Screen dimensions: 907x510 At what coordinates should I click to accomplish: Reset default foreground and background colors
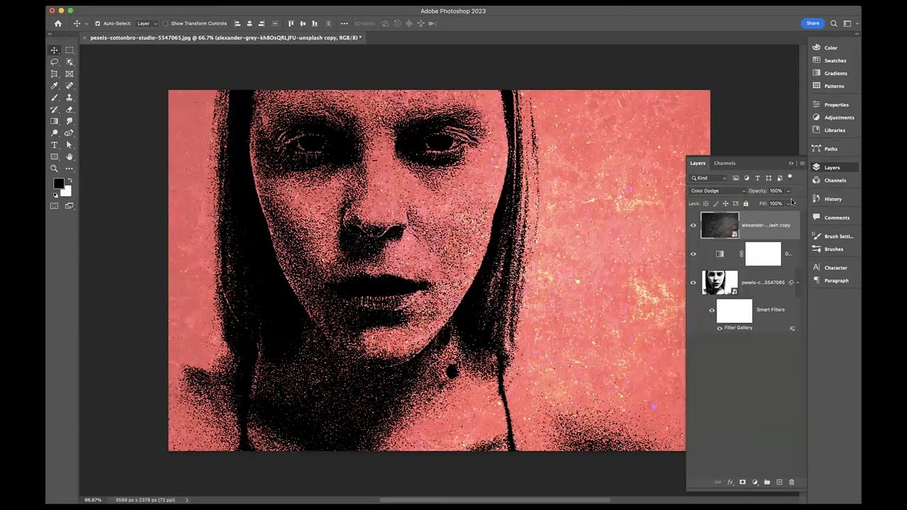click(54, 194)
